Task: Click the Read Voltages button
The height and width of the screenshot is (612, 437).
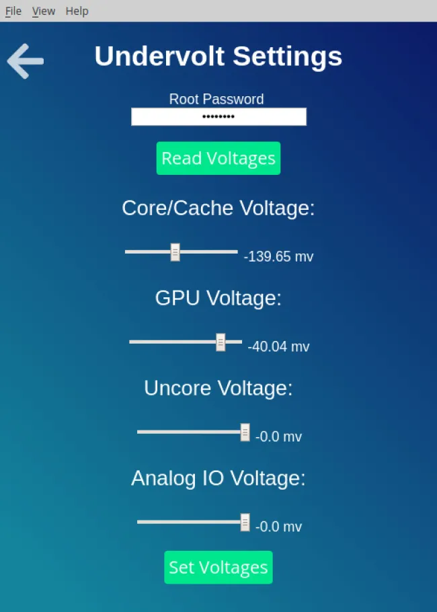Action: (218, 158)
